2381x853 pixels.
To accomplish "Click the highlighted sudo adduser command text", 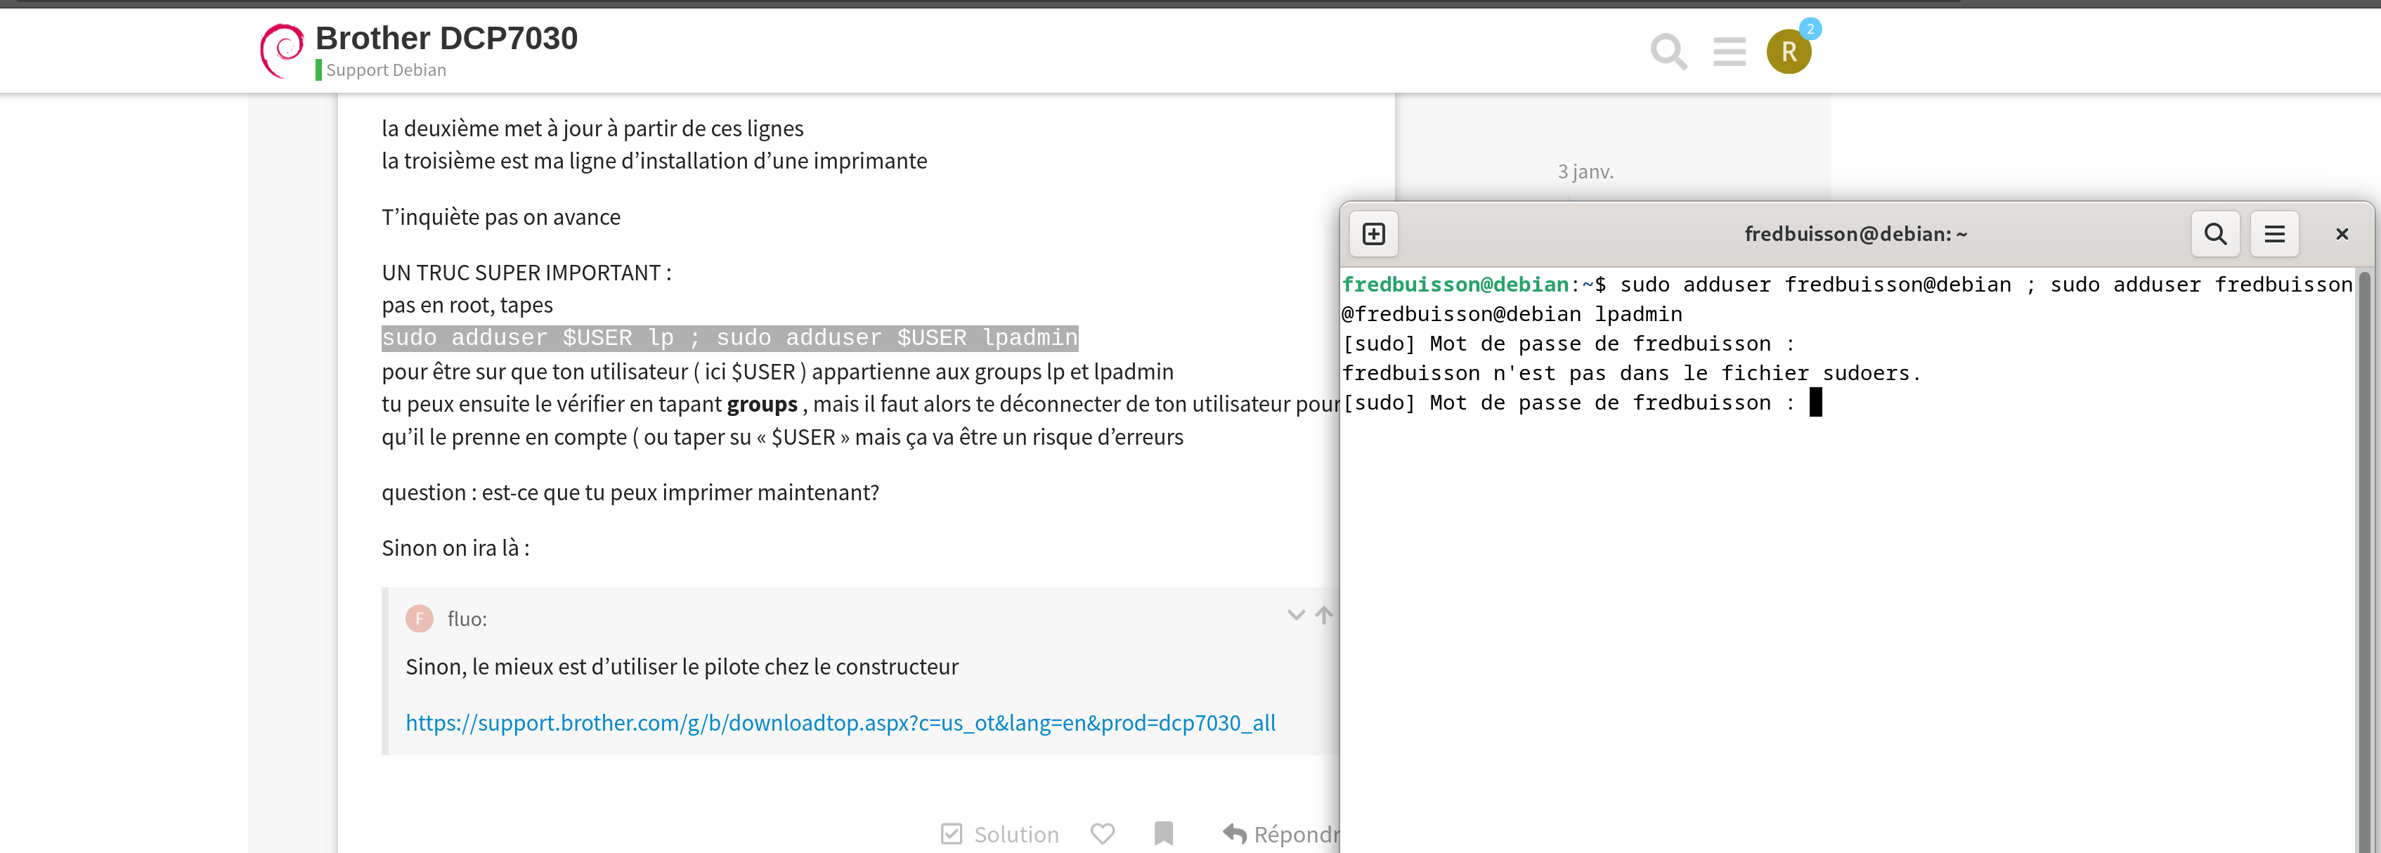I will point(730,338).
